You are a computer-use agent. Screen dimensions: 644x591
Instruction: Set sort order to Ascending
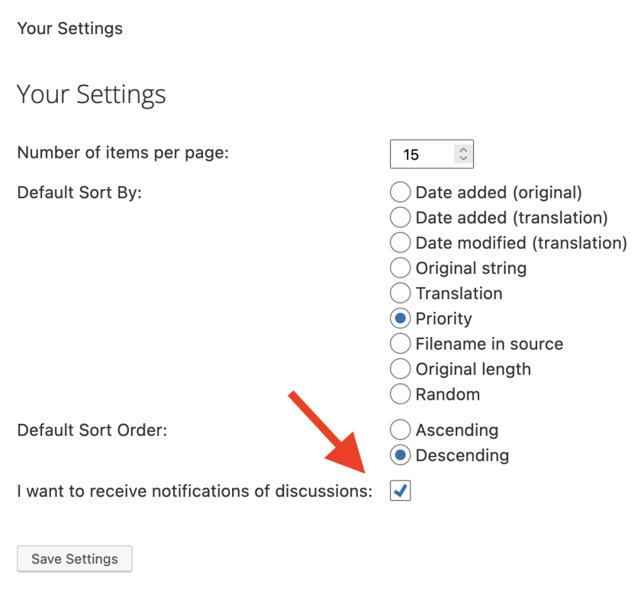(400, 429)
